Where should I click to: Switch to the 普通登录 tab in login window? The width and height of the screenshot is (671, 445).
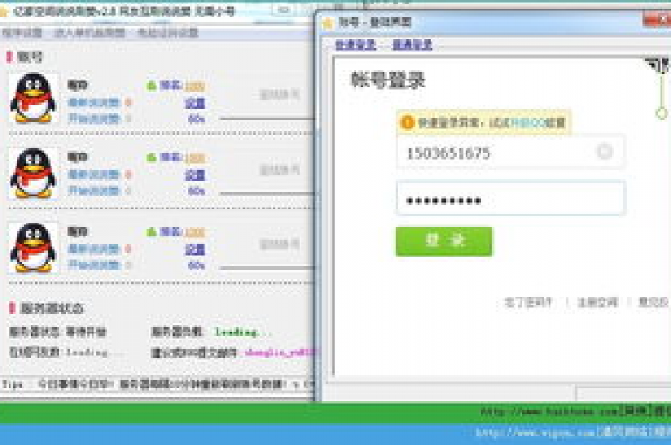tap(412, 44)
